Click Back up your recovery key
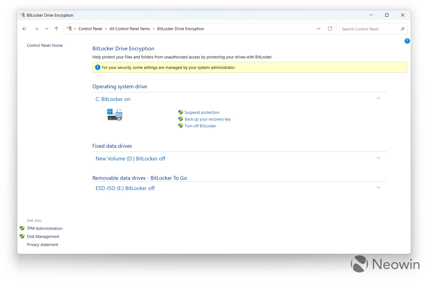Screen dimensions: 428x281 pos(208,119)
